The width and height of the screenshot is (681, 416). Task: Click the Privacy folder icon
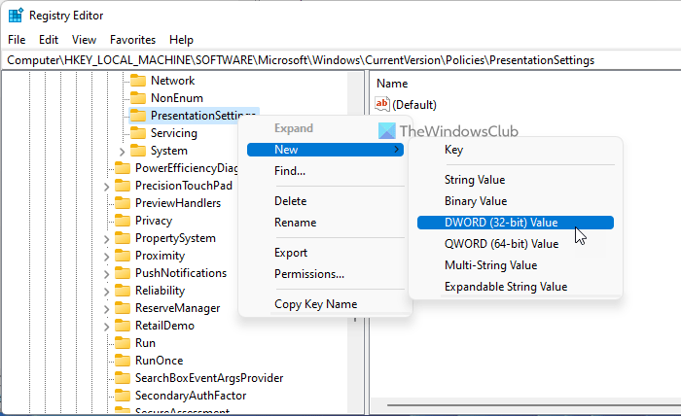123,221
